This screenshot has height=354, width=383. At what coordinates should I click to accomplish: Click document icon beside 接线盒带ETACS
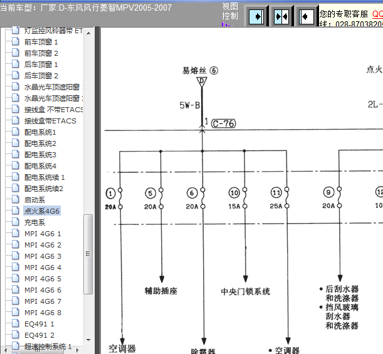click(16, 120)
